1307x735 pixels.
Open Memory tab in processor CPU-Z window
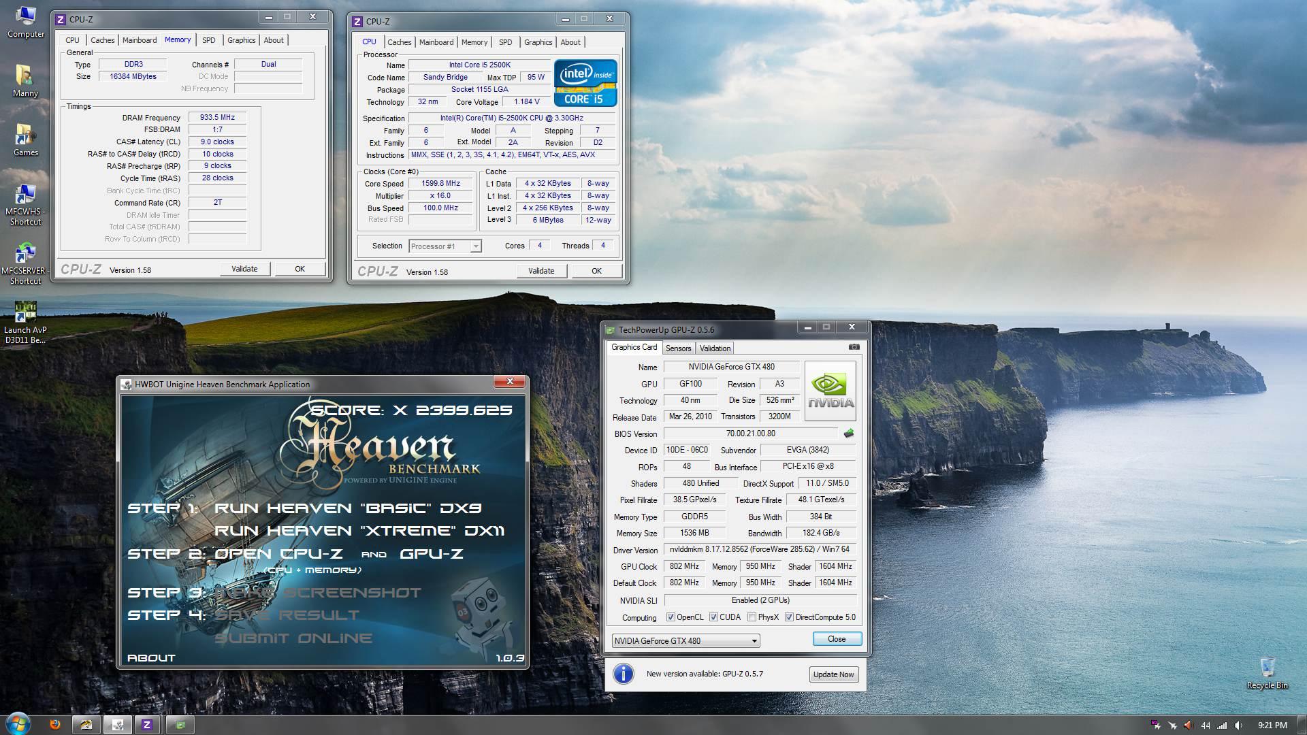(474, 42)
